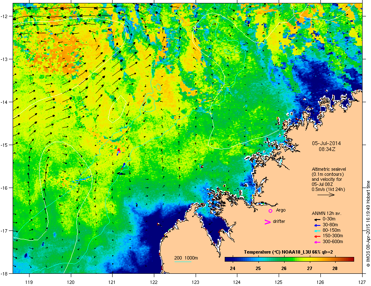Click the date text 05-Jul-2014
The width and height of the screenshot is (371, 286).
click(326, 143)
